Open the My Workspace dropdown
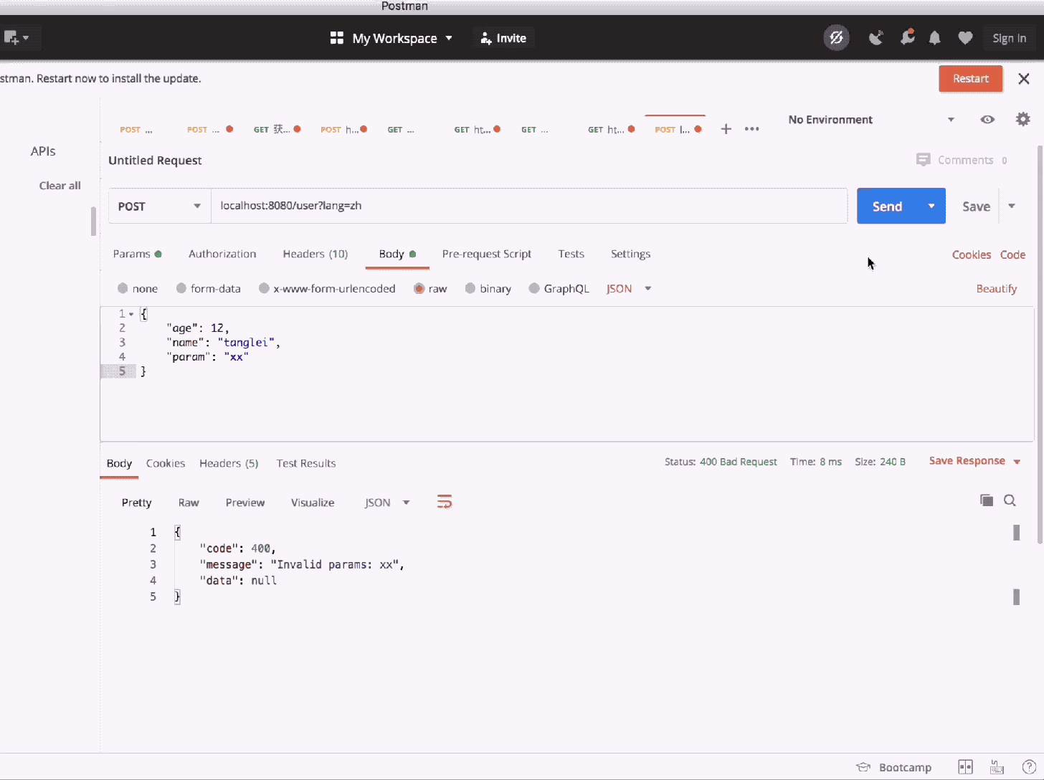This screenshot has width=1044, height=780. pyautogui.click(x=391, y=38)
